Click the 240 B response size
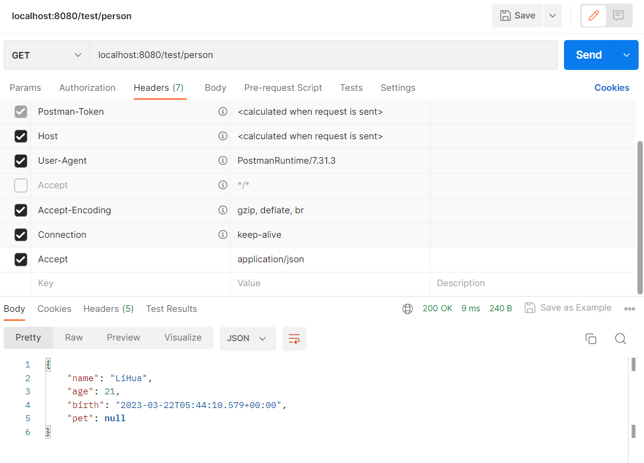644x463 pixels. pos(501,308)
